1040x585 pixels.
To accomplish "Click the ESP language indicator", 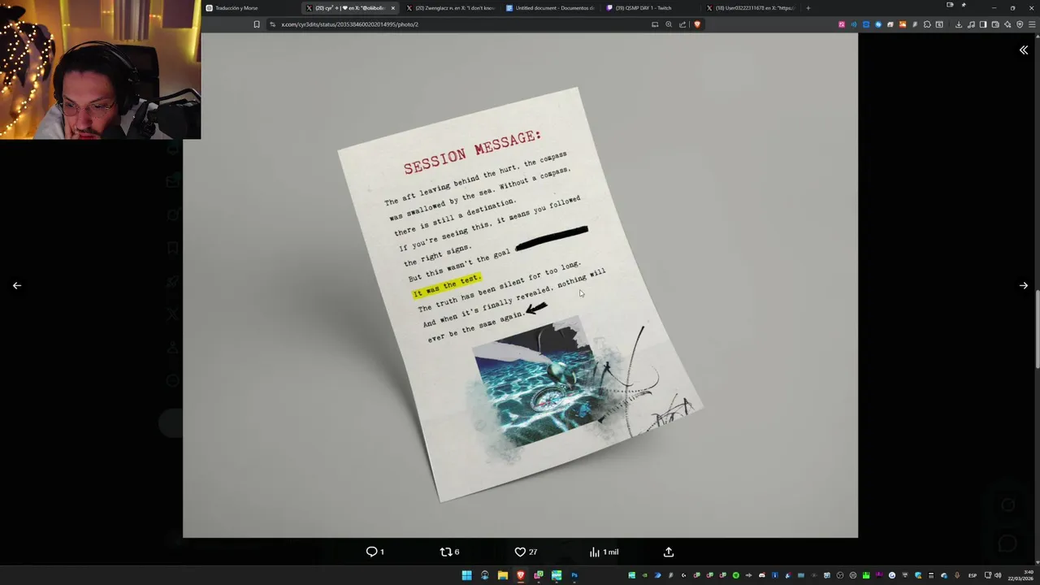I will (x=973, y=575).
